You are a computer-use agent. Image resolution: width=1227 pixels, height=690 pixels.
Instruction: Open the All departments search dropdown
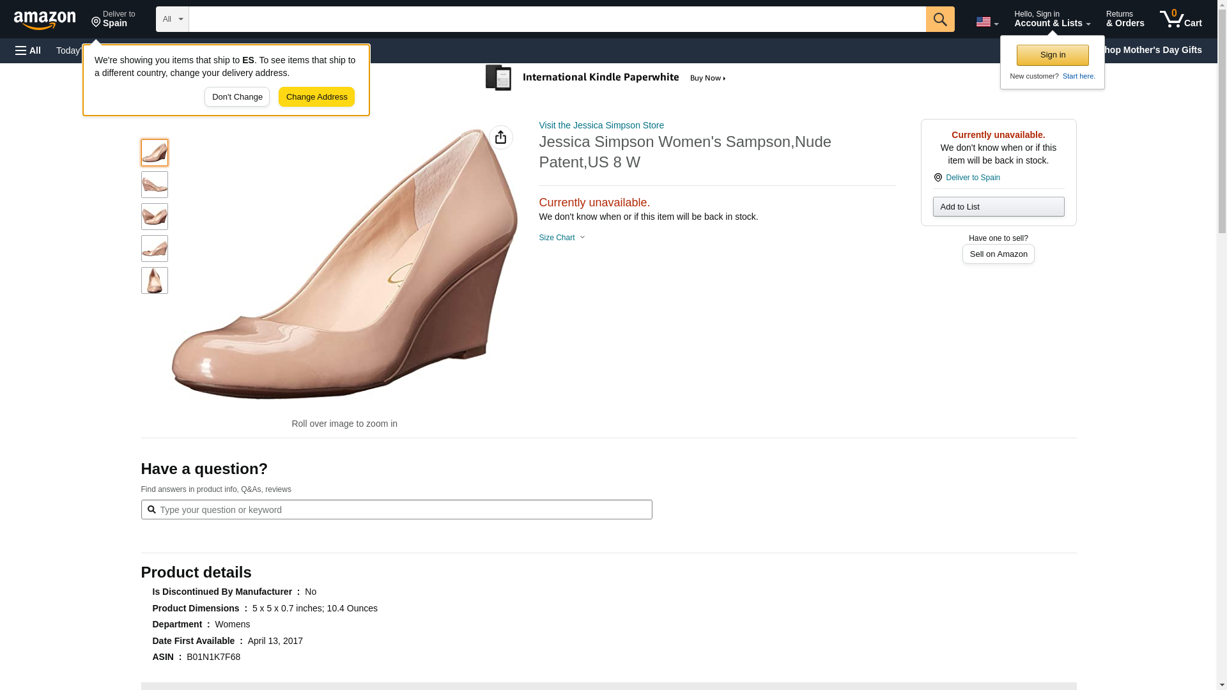click(x=172, y=19)
